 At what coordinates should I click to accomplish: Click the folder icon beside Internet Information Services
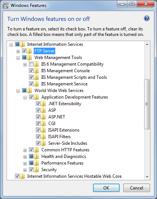(x=22, y=44)
